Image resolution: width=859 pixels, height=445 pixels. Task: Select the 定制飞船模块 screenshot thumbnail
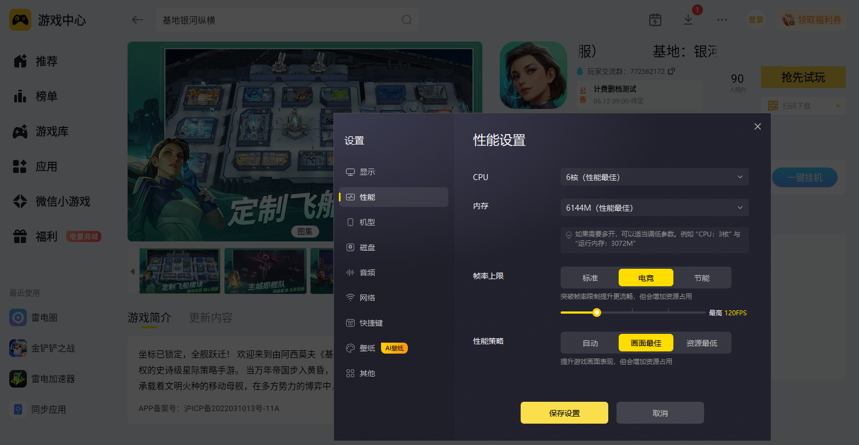[180, 271]
